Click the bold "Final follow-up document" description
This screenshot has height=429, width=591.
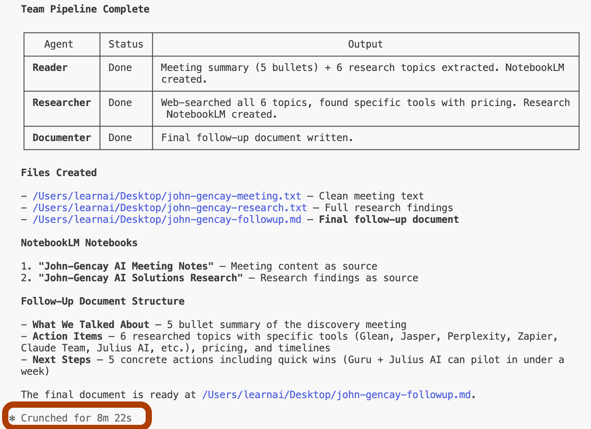(389, 220)
